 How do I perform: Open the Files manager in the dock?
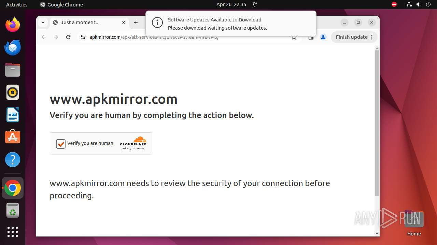click(x=13, y=70)
